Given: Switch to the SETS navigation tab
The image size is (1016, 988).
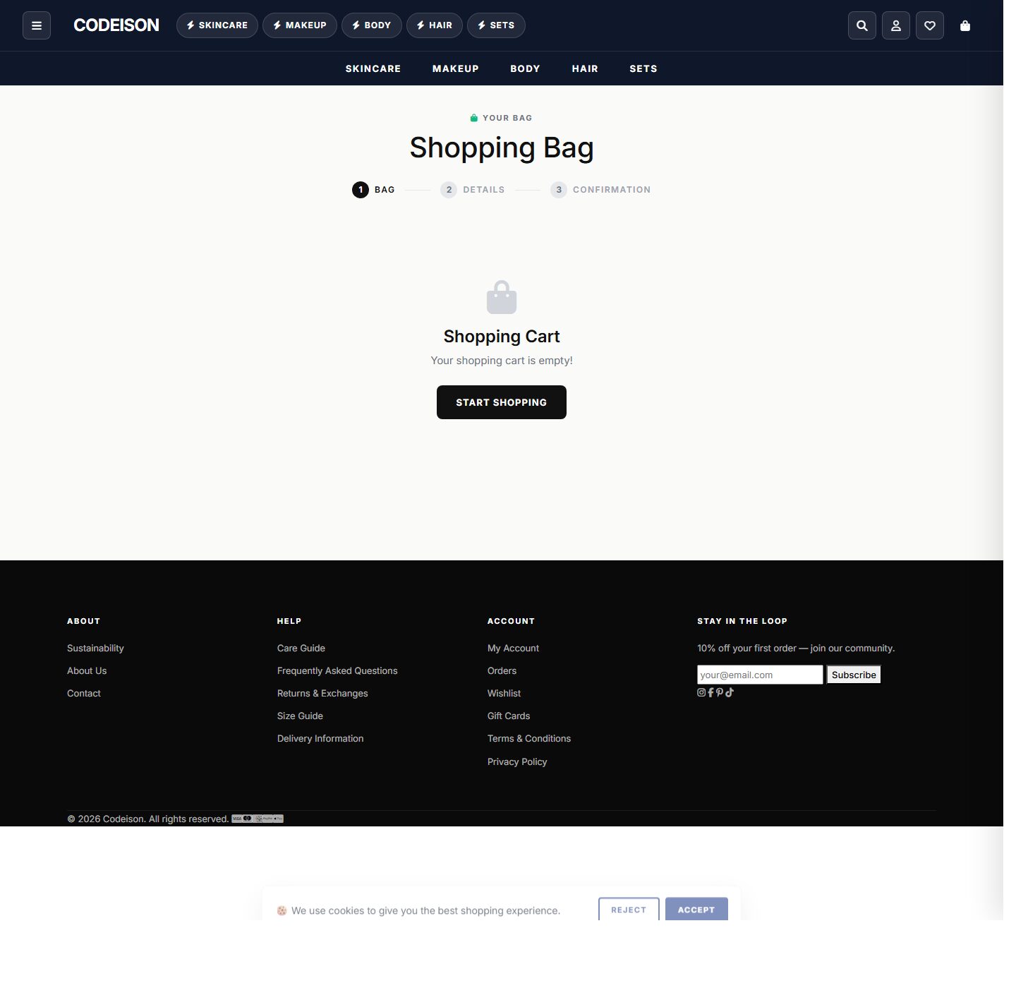Looking at the screenshot, I should click(x=643, y=68).
